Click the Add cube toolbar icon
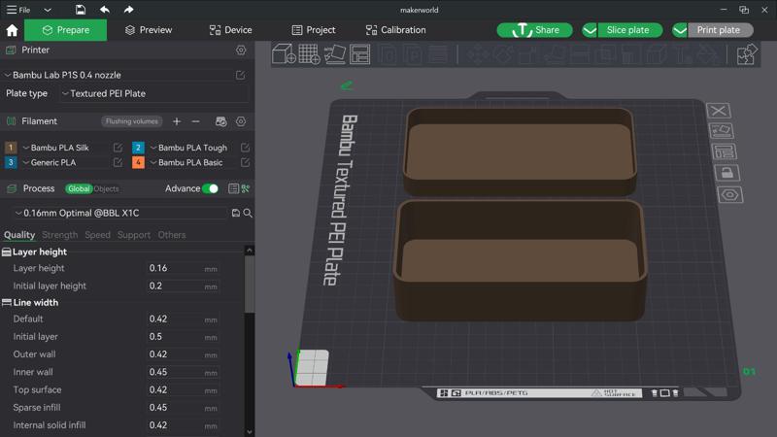777x437 pixels. point(284,53)
